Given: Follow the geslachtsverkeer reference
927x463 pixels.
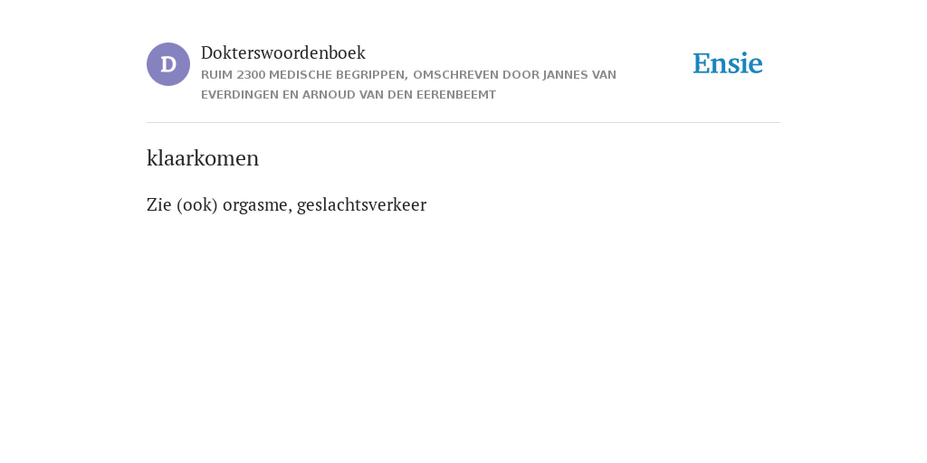Looking at the screenshot, I should pos(362,205).
